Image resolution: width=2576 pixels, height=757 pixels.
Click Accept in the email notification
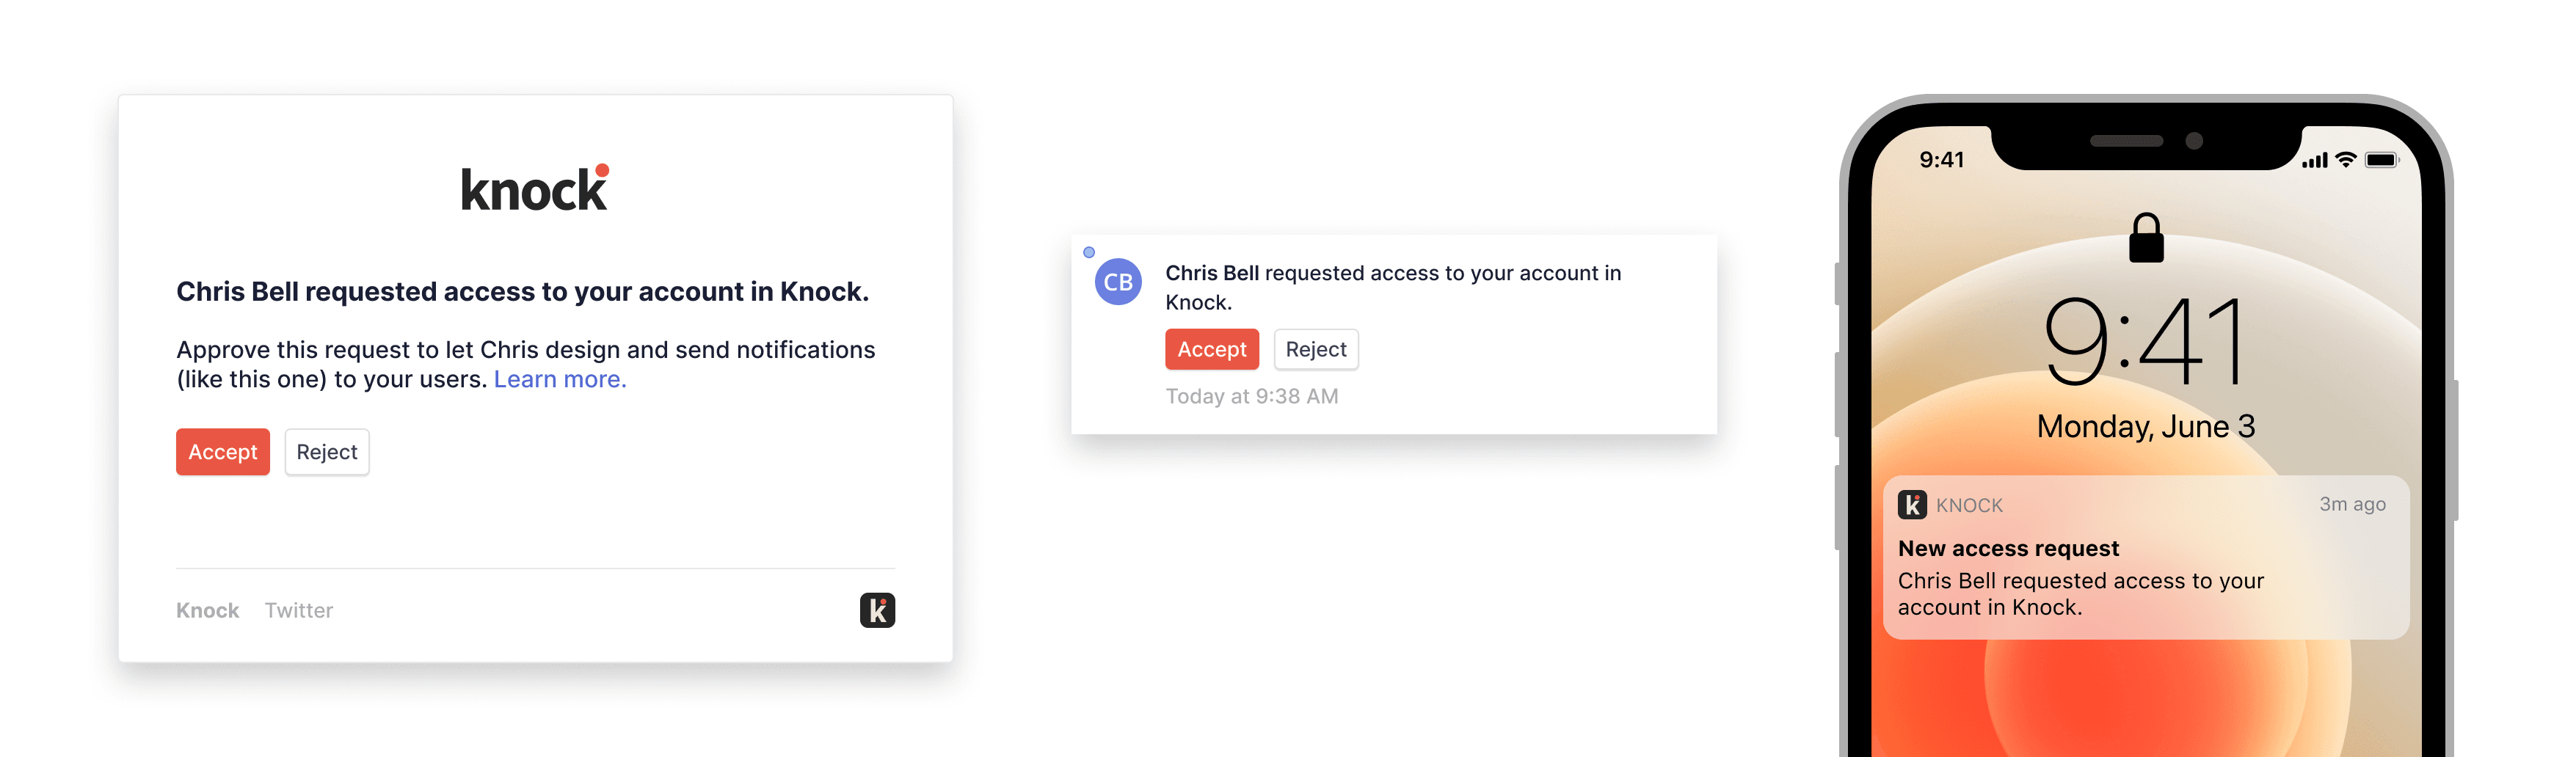click(x=222, y=451)
